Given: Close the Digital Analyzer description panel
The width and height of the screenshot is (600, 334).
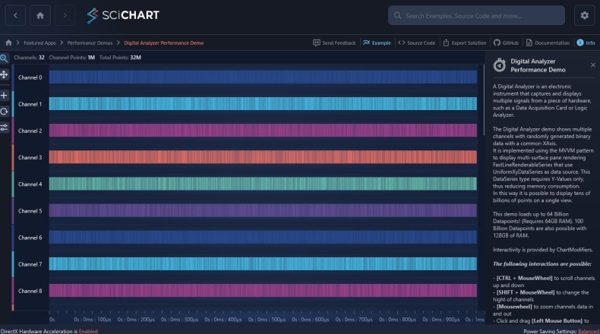Looking at the screenshot, I should pos(592,65).
